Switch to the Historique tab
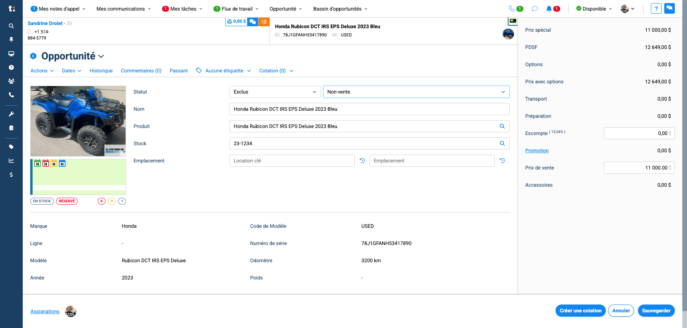 click(101, 71)
